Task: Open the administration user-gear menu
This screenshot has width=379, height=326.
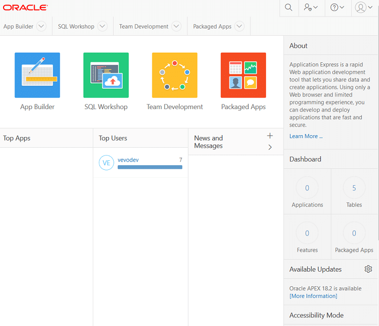Action: coord(311,8)
